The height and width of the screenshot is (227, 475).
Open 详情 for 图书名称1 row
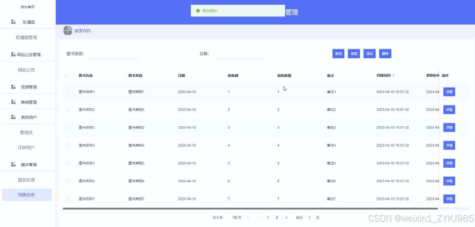point(449,92)
